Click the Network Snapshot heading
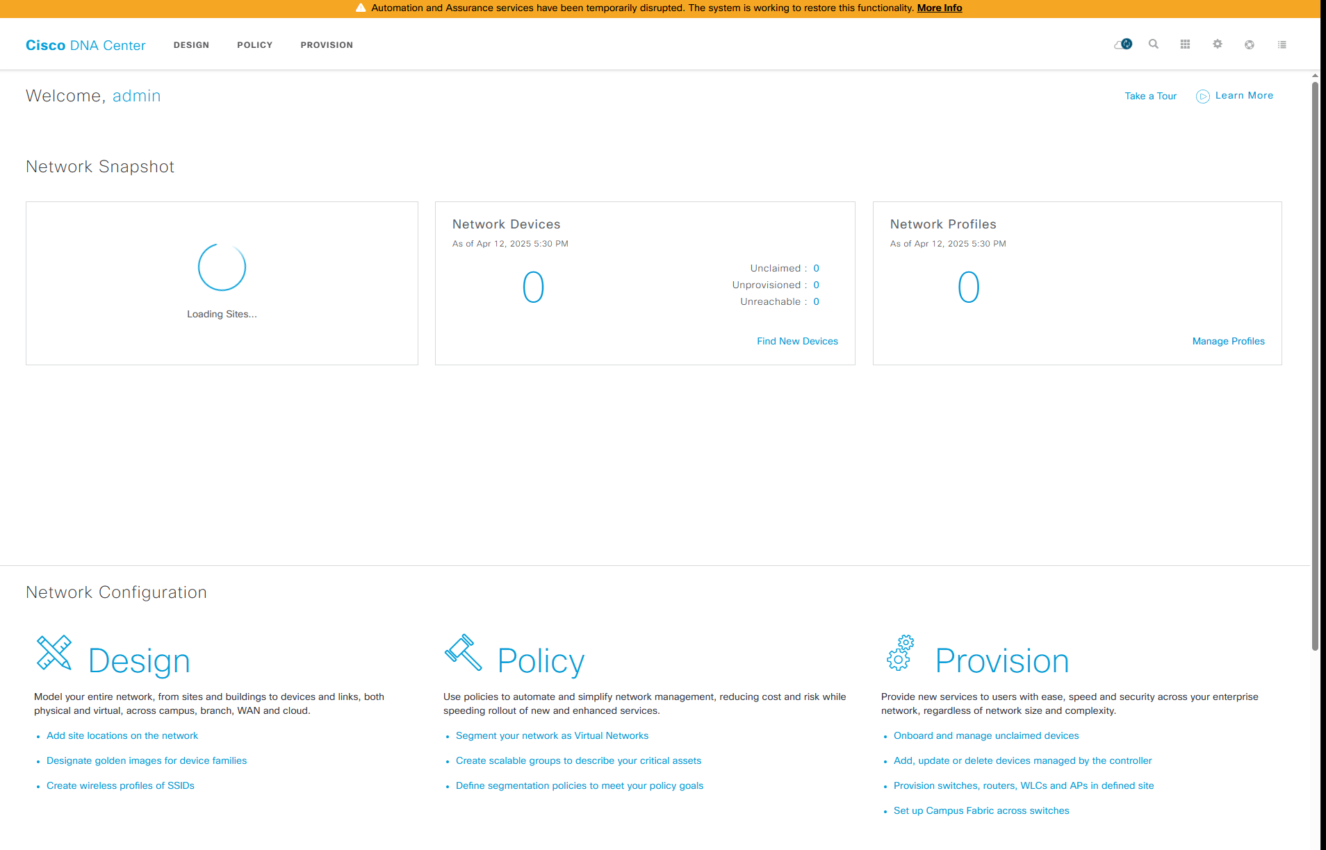This screenshot has height=850, width=1326. pyautogui.click(x=100, y=167)
